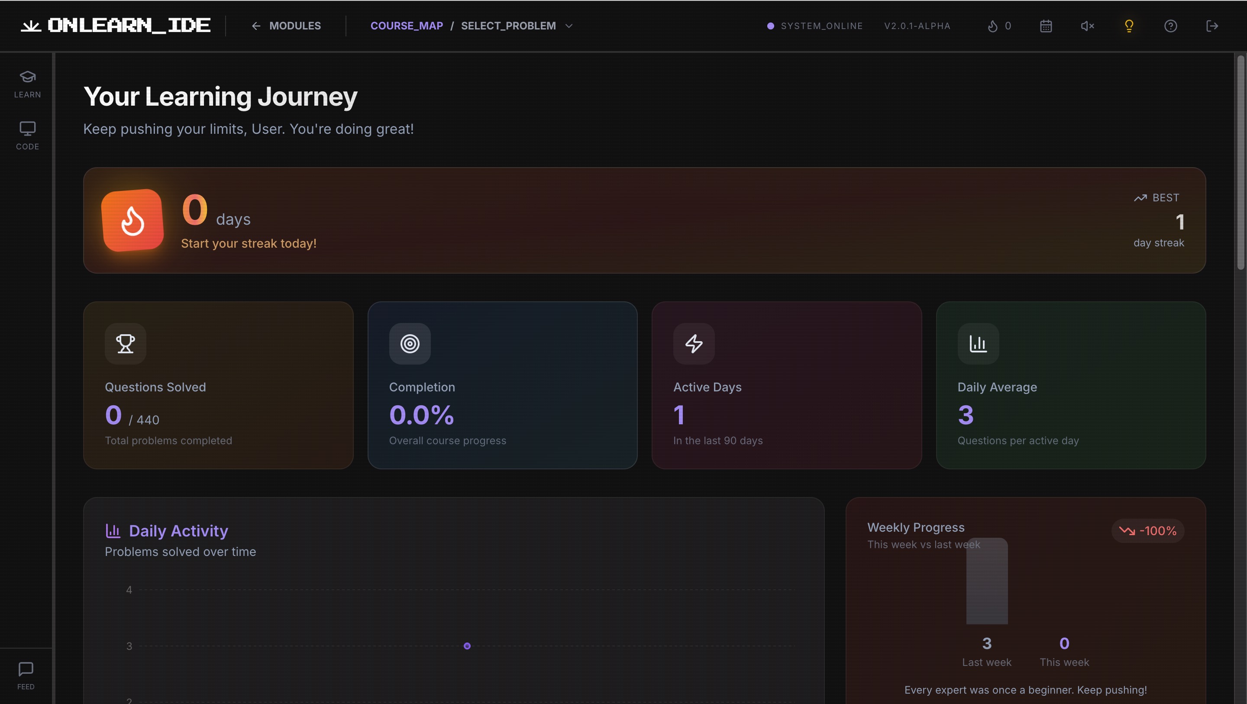Expand the SELECT_PROBLEM dropdown chevron
The image size is (1247, 704).
tap(569, 26)
